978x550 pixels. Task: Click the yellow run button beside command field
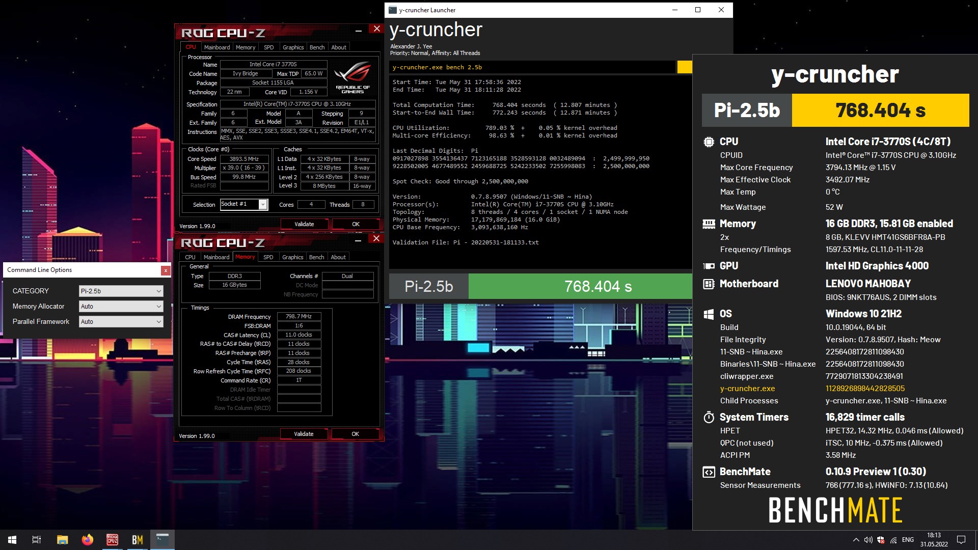tap(685, 67)
